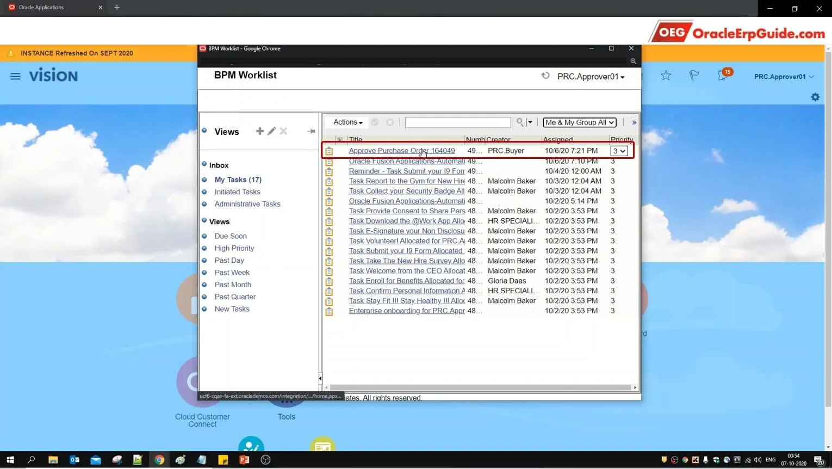
Task: Open Approve Purchase Order 164049 task
Action: pos(402,151)
